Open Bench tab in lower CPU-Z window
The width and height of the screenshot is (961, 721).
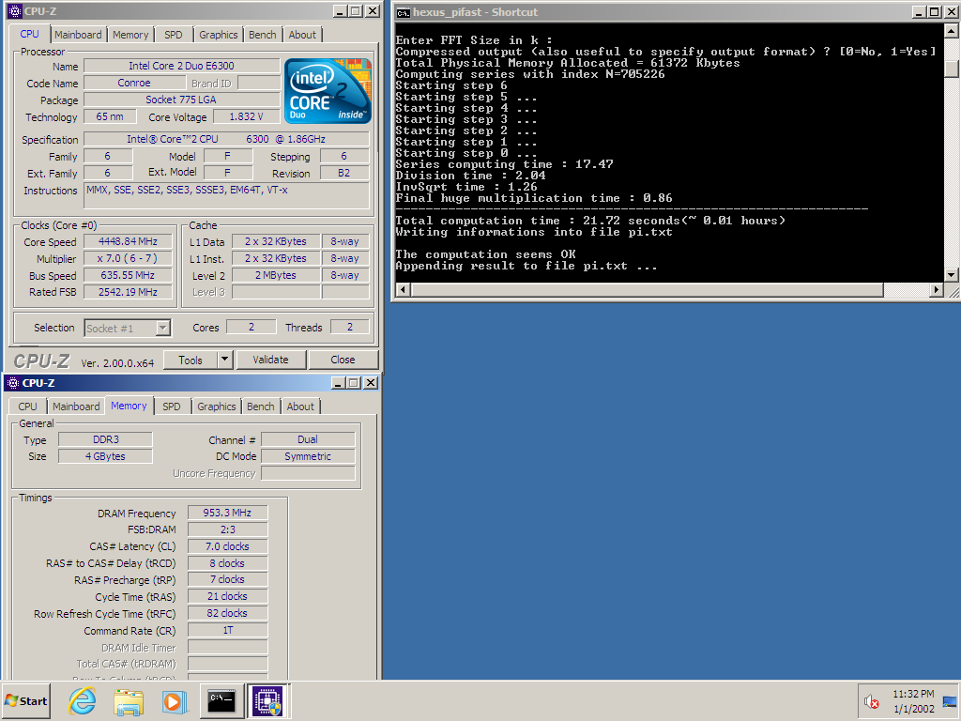click(261, 407)
